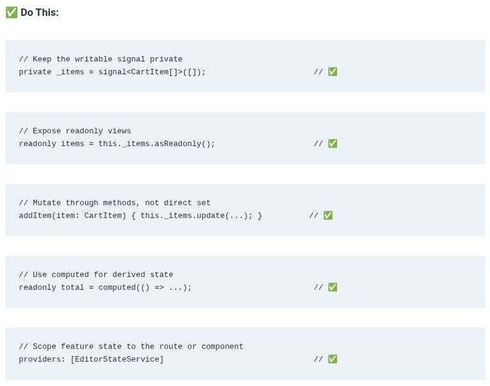The width and height of the screenshot is (490, 386).
Task: Click the checkmark after the asReadonly line
Action: (332, 144)
